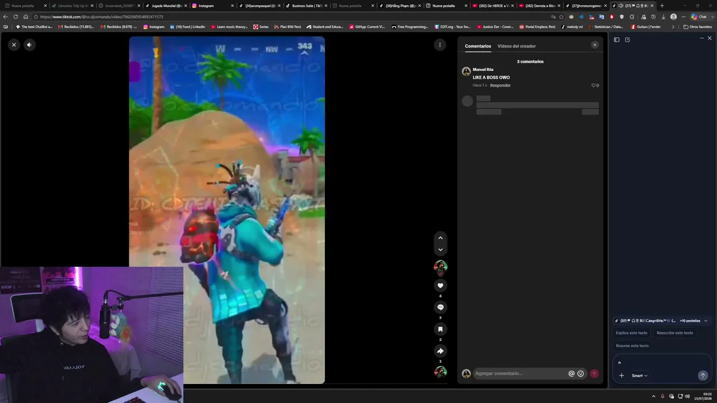Choose the Explica este texto suggestion
The width and height of the screenshot is (717, 403).
pos(631,333)
